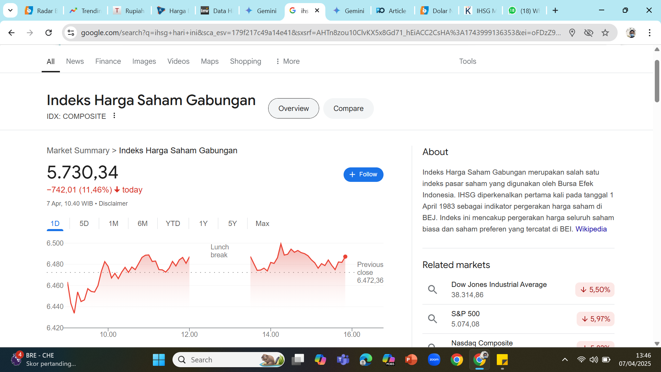Switch to the News search tab
The height and width of the screenshot is (372, 661).
75,61
